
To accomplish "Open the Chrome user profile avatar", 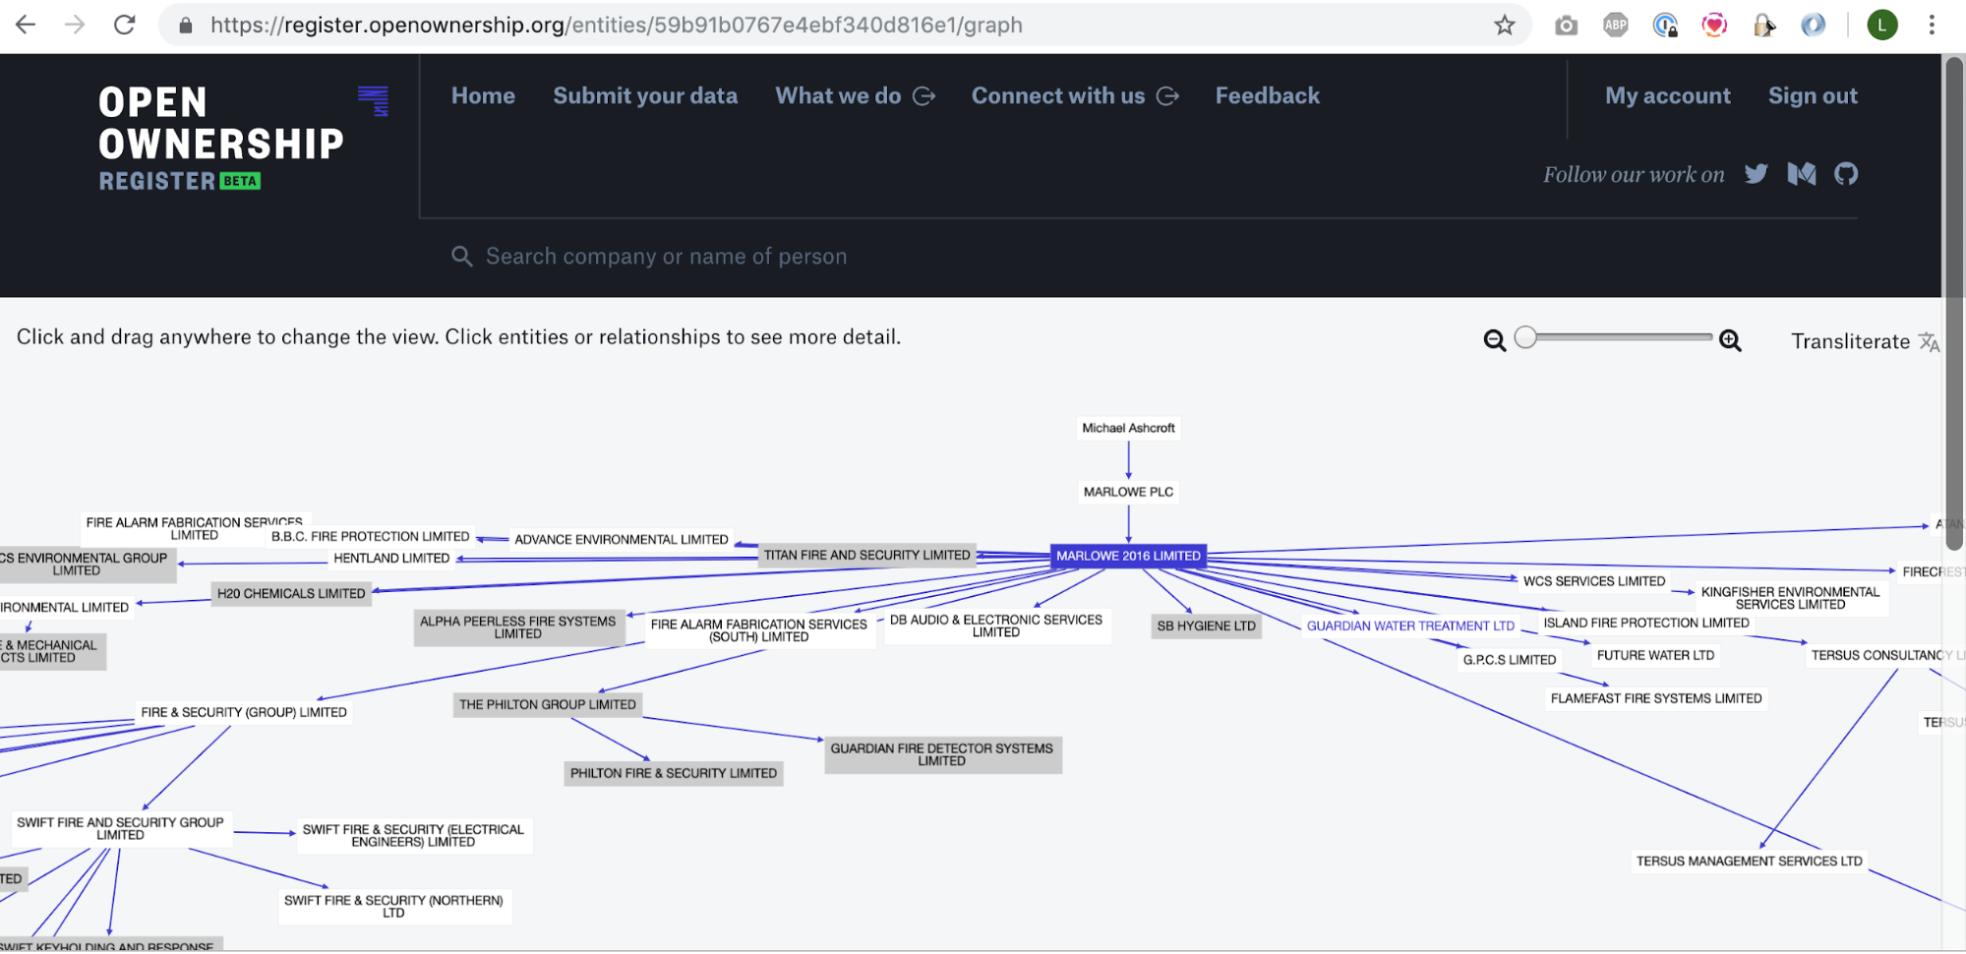I will [x=1882, y=26].
